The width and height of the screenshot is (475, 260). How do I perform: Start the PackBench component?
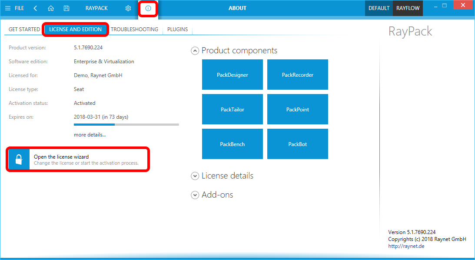[233, 144]
